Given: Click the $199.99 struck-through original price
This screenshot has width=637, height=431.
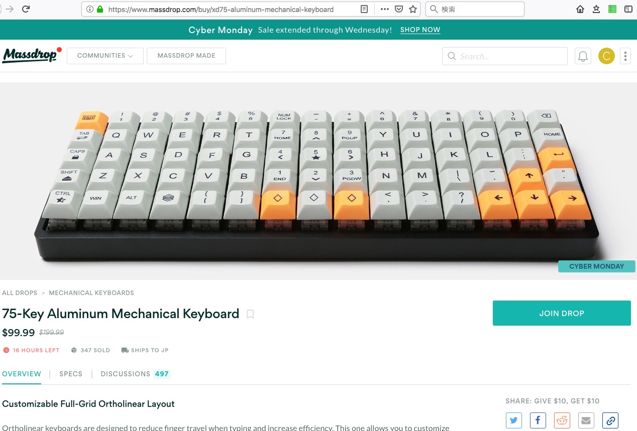Looking at the screenshot, I should [x=51, y=332].
